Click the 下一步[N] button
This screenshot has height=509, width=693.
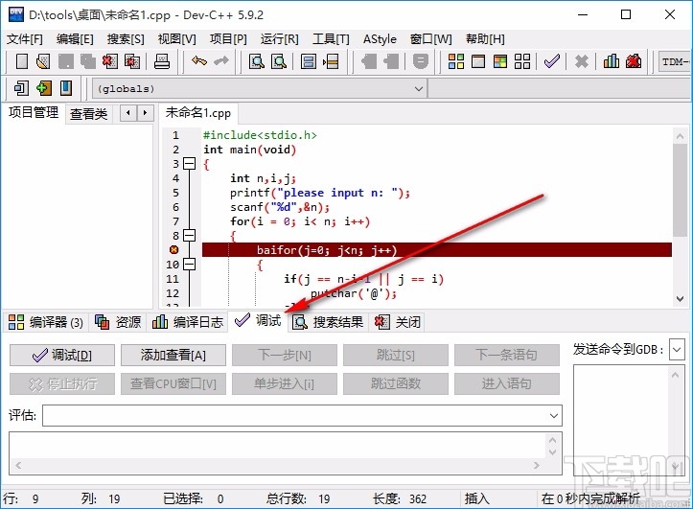[x=285, y=356]
